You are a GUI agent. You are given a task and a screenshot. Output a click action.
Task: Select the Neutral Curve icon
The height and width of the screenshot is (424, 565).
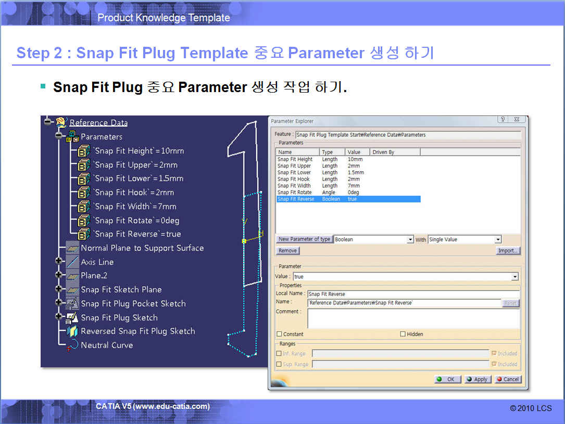pyautogui.click(x=72, y=346)
